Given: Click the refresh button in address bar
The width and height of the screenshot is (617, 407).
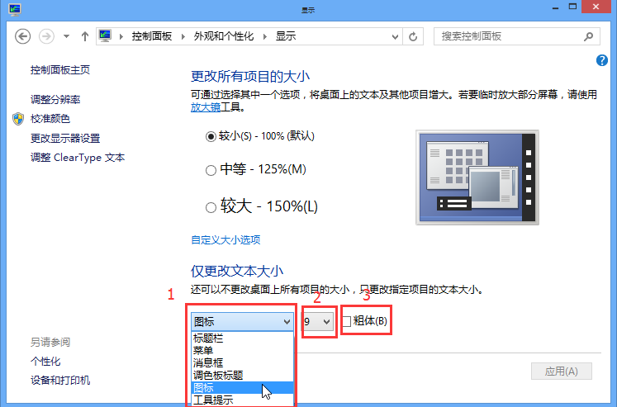Looking at the screenshot, I should point(413,36).
